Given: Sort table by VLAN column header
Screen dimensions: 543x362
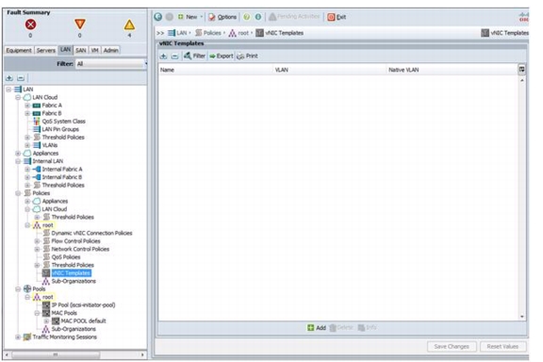Looking at the screenshot, I should click(330, 70).
